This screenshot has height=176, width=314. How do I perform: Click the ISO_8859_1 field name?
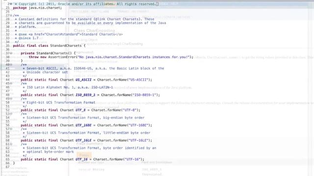click(85, 95)
